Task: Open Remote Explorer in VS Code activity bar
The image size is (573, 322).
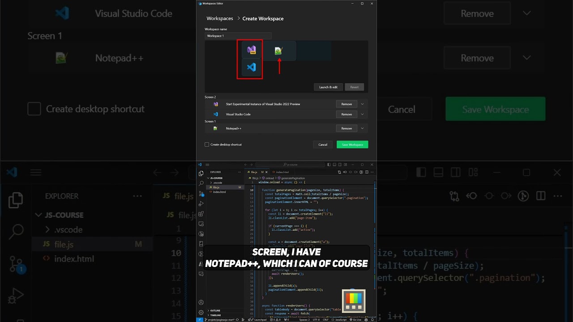Action: click(201, 224)
